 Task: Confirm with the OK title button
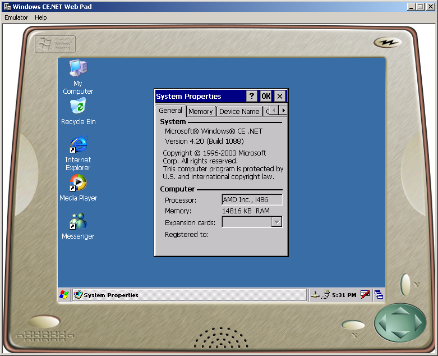266,96
